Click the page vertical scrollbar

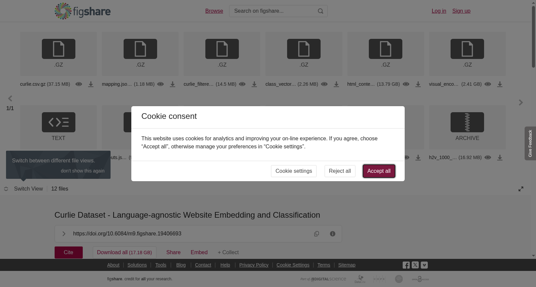pyautogui.click(x=533, y=37)
